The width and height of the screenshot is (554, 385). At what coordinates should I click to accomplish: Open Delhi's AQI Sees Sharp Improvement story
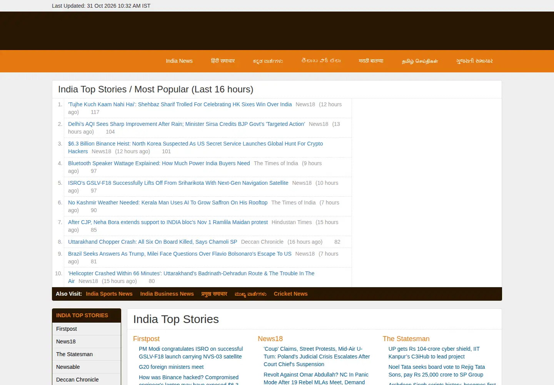click(x=187, y=124)
